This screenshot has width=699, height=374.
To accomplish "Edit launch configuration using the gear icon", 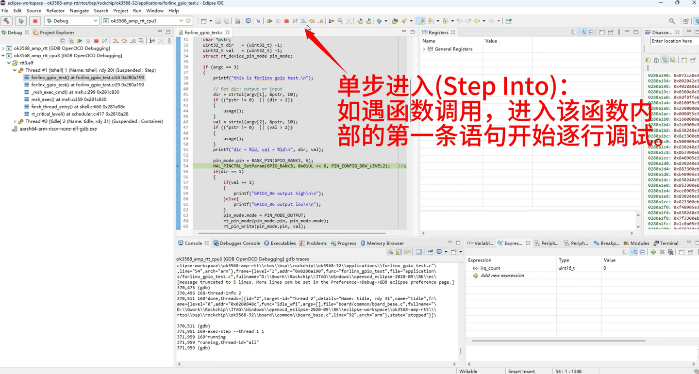I will coord(189,21).
